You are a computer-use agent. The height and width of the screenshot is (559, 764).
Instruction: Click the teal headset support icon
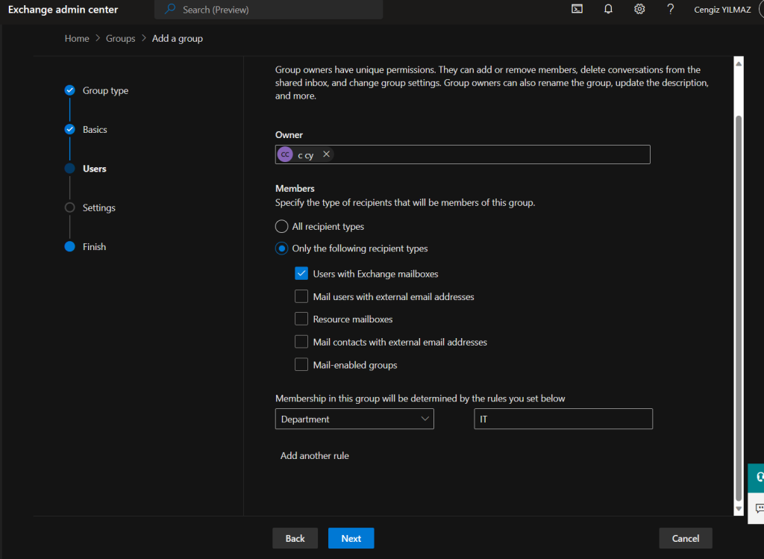coord(758,477)
